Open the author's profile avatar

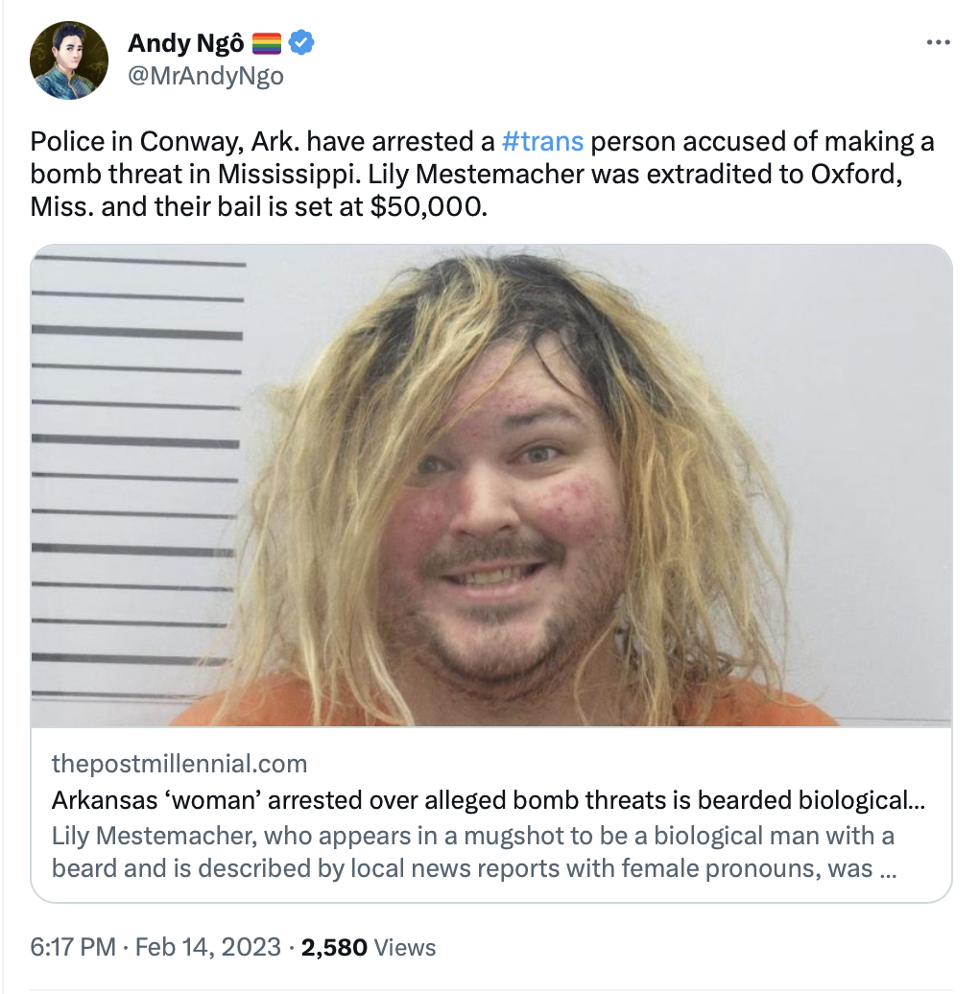[69, 60]
